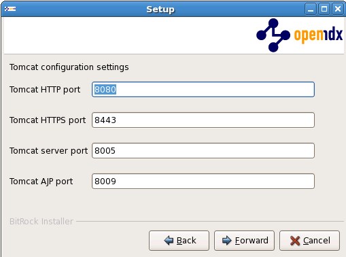
Task: Focus the Tomcat HTTP port field
Action: pyautogui.click(x=203, y=90)
